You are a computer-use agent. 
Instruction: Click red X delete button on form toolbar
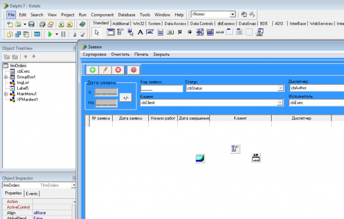[x=118, y=70]
